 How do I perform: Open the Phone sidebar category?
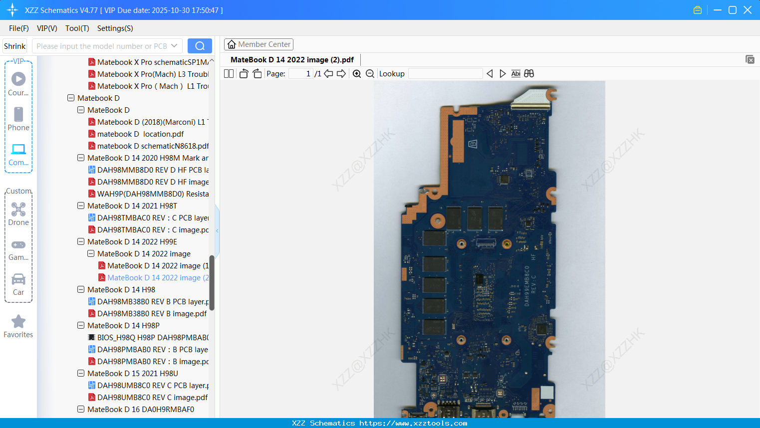pos(18,119)
